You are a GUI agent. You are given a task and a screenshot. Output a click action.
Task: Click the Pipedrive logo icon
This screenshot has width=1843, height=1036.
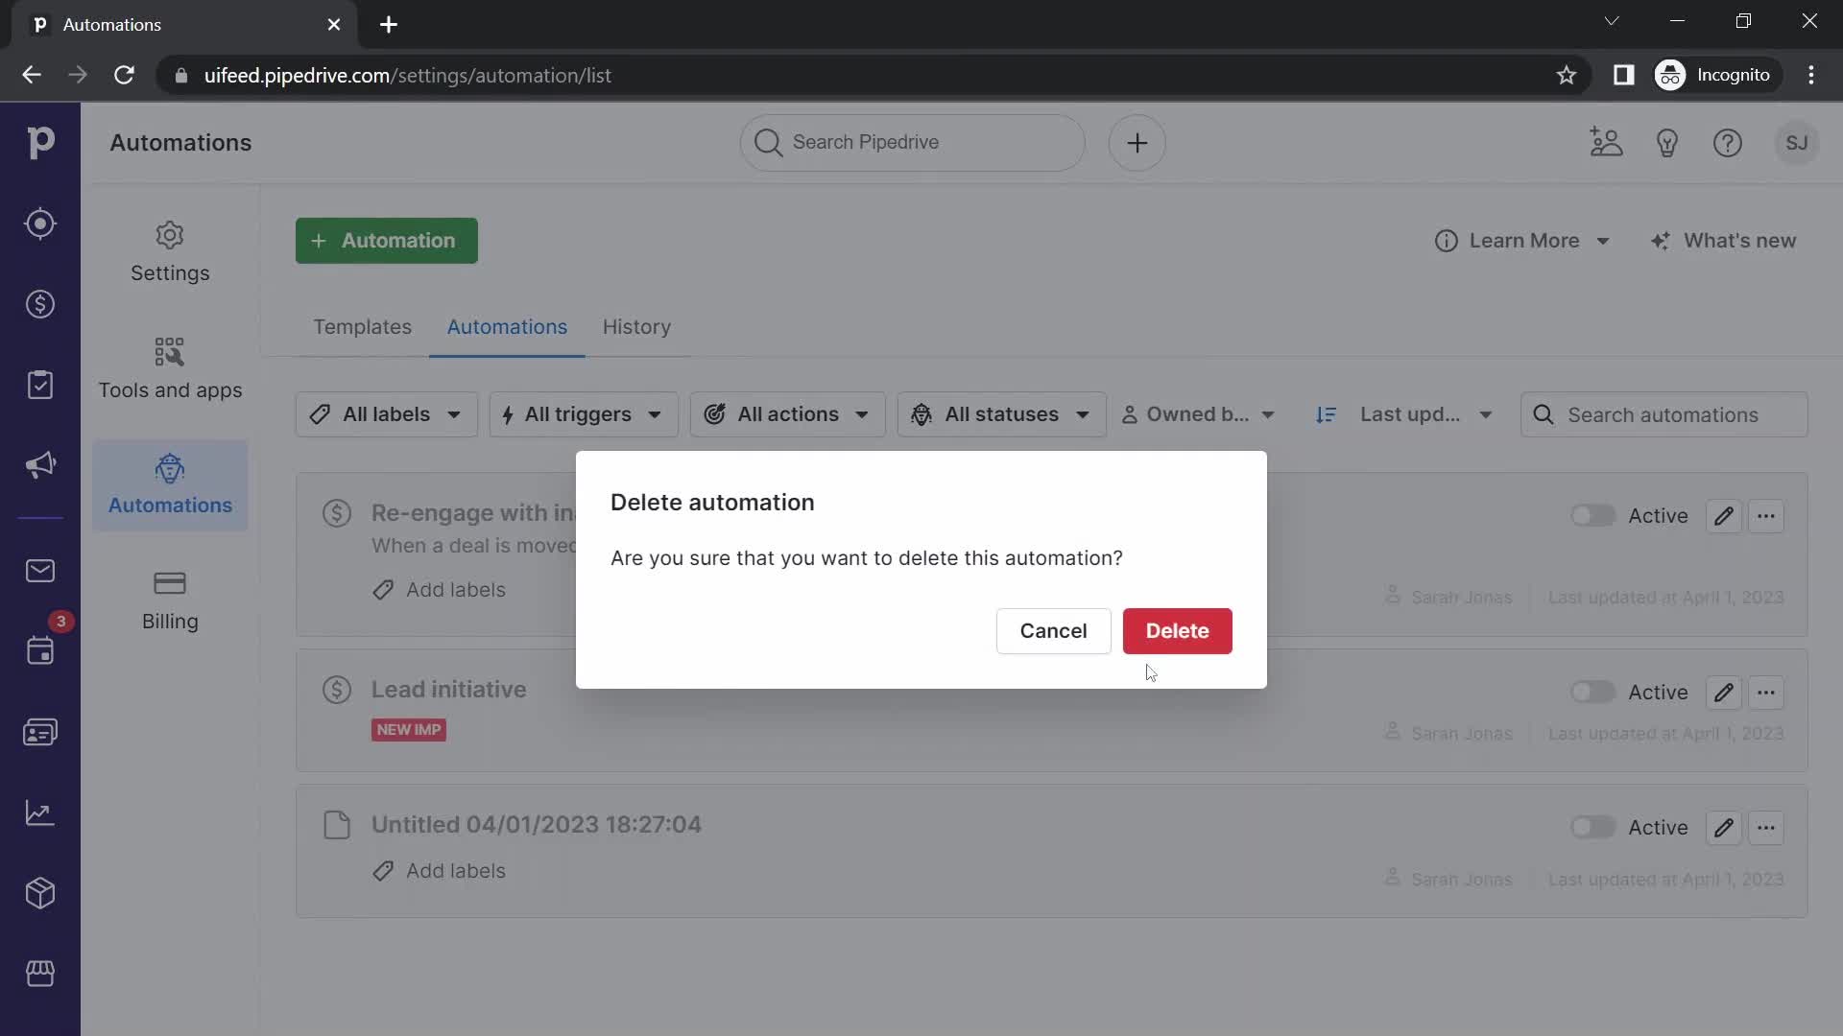[40, 143]
